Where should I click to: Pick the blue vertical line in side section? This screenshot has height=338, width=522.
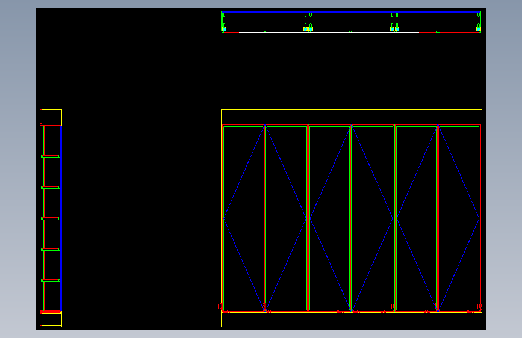tap(61, 218)
